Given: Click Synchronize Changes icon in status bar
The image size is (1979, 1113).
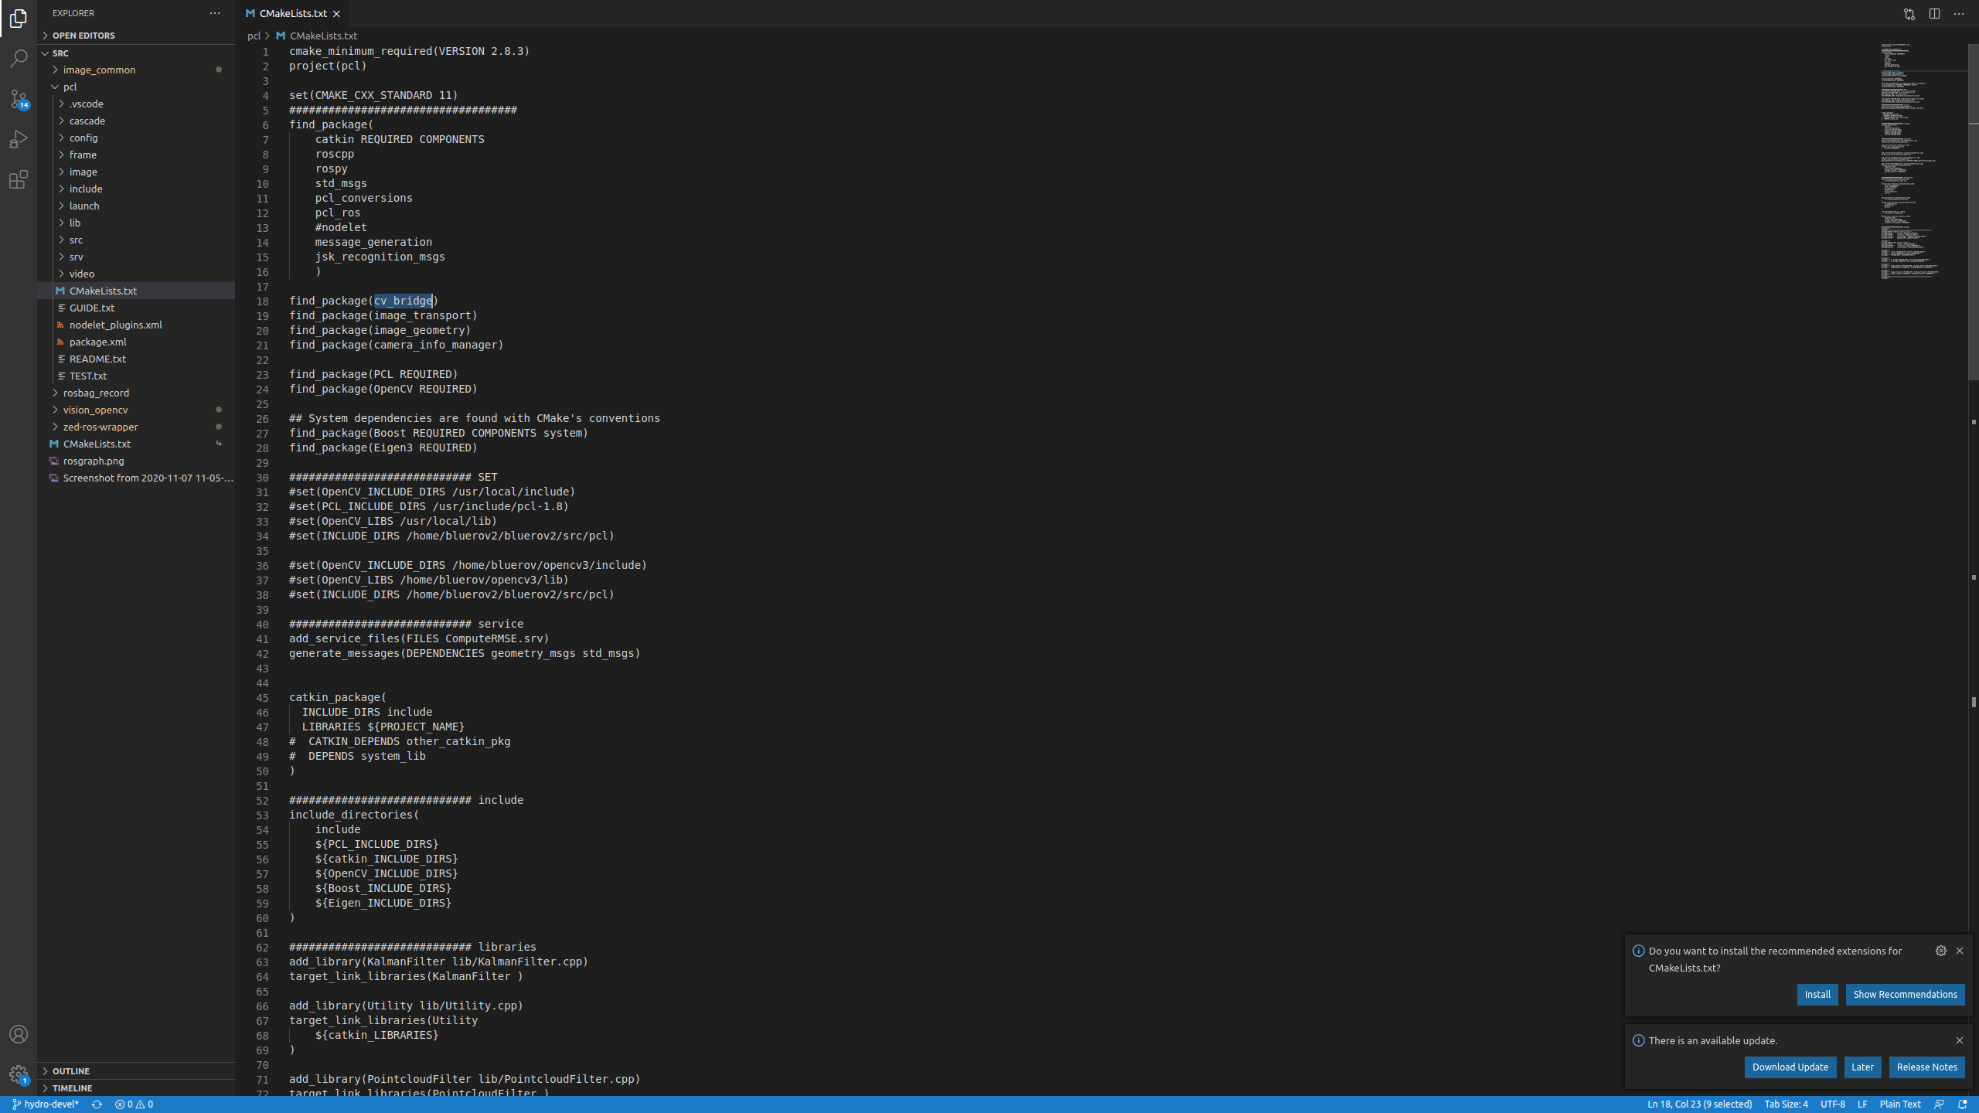Looking at the screenshot, I should click(x=97, y=1104).
